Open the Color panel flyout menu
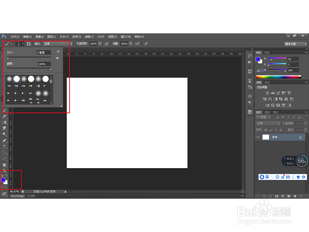Image resolution: width=309 pixels, height=232 pixels. 306,53
